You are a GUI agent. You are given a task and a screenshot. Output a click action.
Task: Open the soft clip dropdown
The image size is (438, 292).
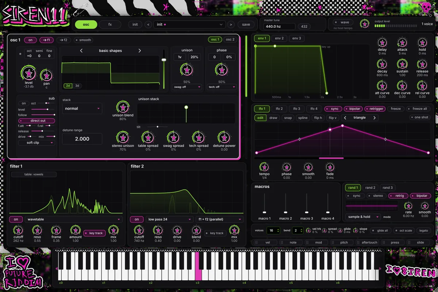click(x=36, y=143)
